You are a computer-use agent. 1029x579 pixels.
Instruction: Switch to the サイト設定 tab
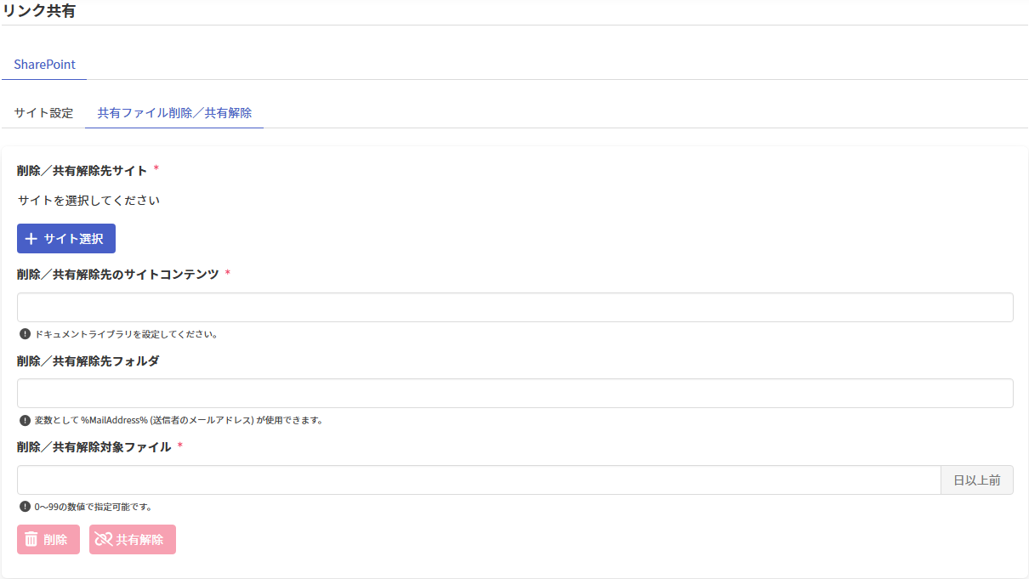point(43,113)
